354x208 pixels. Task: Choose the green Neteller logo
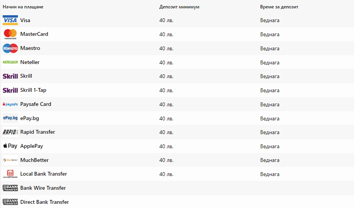coord(10,62)
